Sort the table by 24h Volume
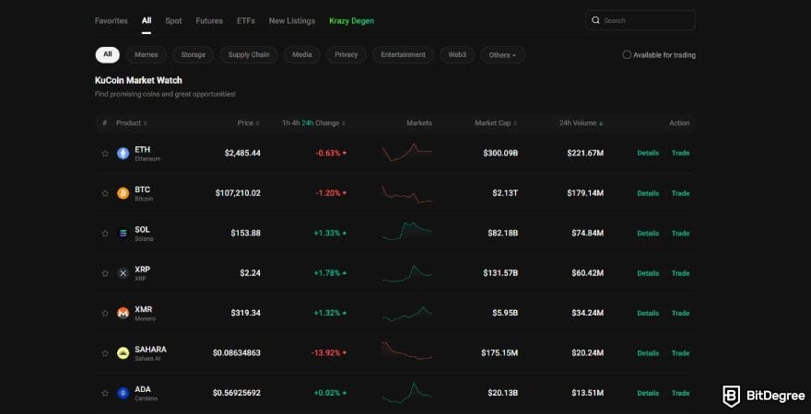The image size is (811, 414). [x=581, y=123]
